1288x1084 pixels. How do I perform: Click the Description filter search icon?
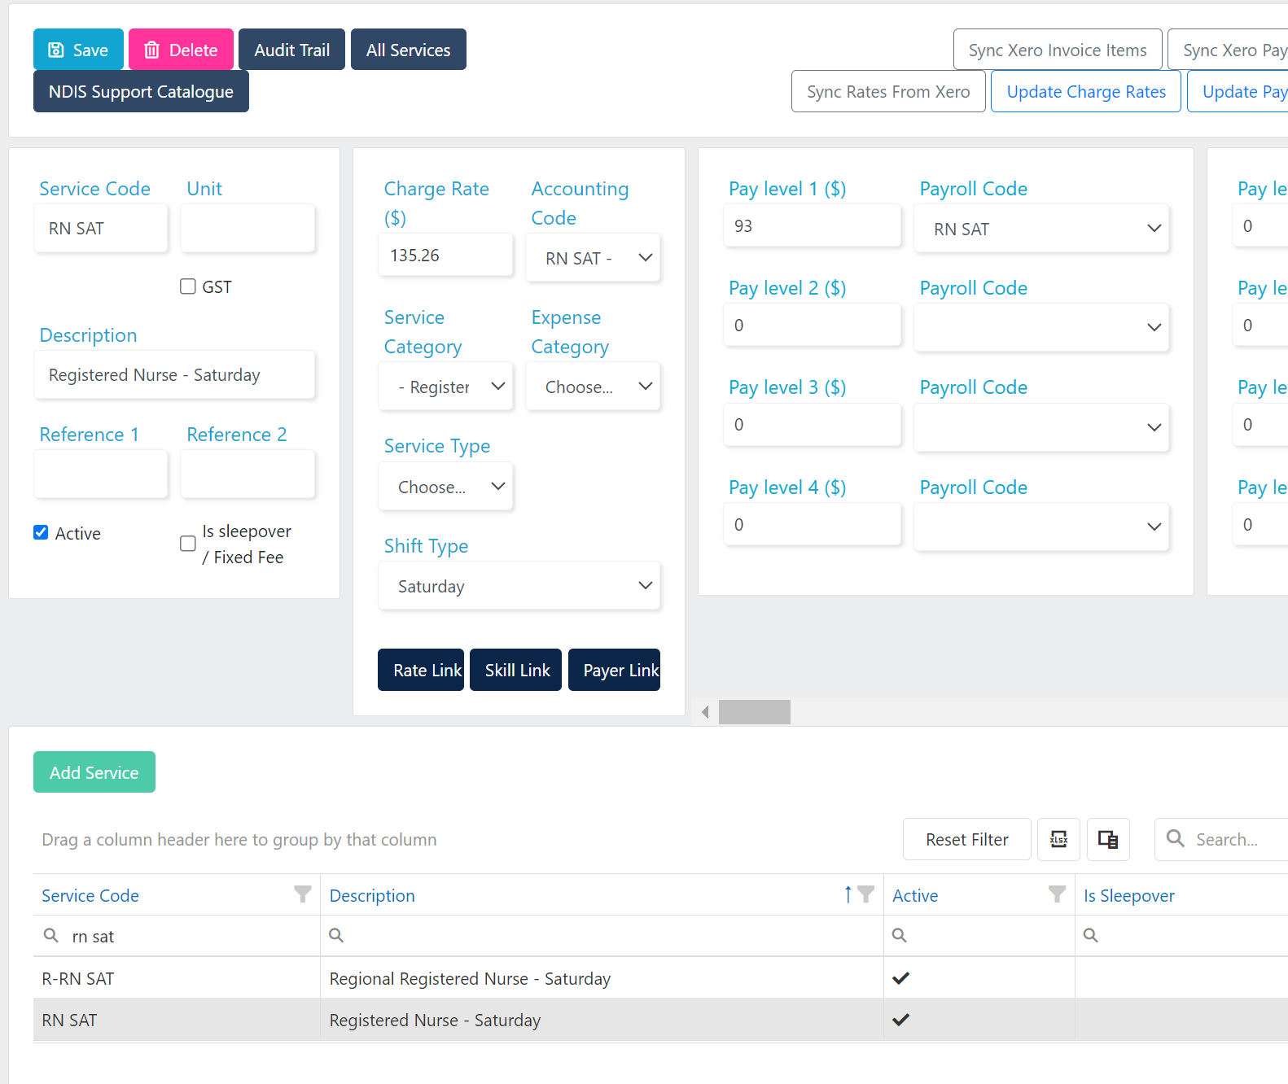point(336,935)
